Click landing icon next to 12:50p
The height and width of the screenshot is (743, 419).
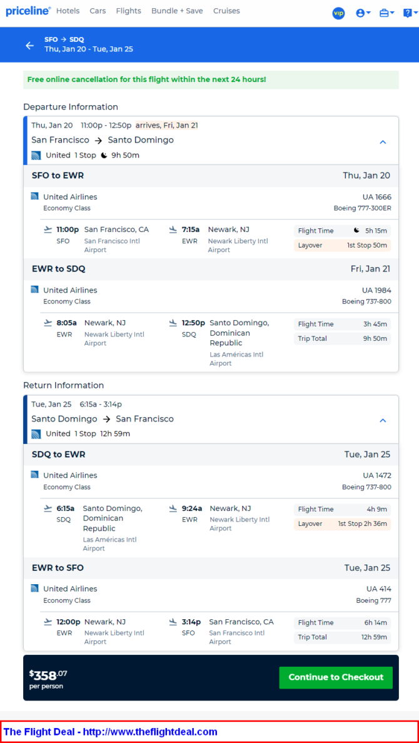173,323
